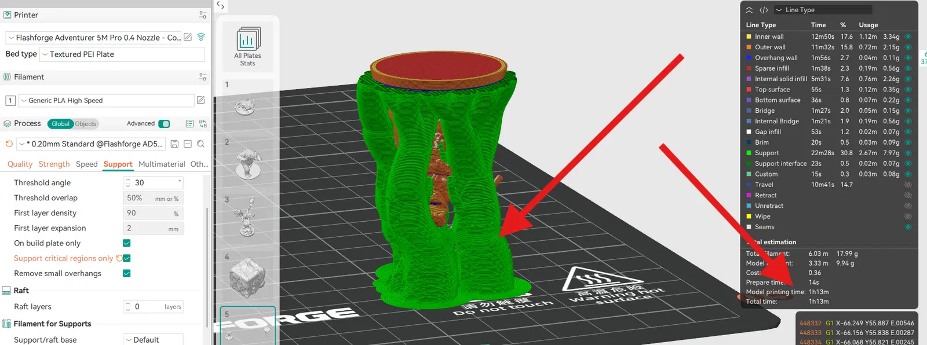This screenshot has height=345, width=927.
Task: Uncheck Remove small overhangs
Action: [127, 273]
